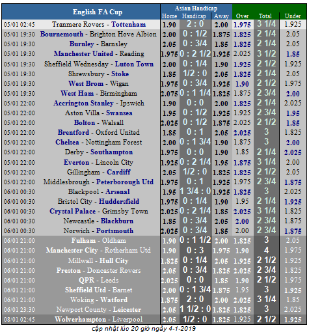Click QPR home odds 2.025
Image resolution: width=309 pixels, height=334 pixels.
click(169, 281)
